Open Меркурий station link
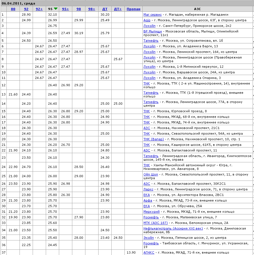This screenshot has height=255, width=254. (x=152, y=212)
